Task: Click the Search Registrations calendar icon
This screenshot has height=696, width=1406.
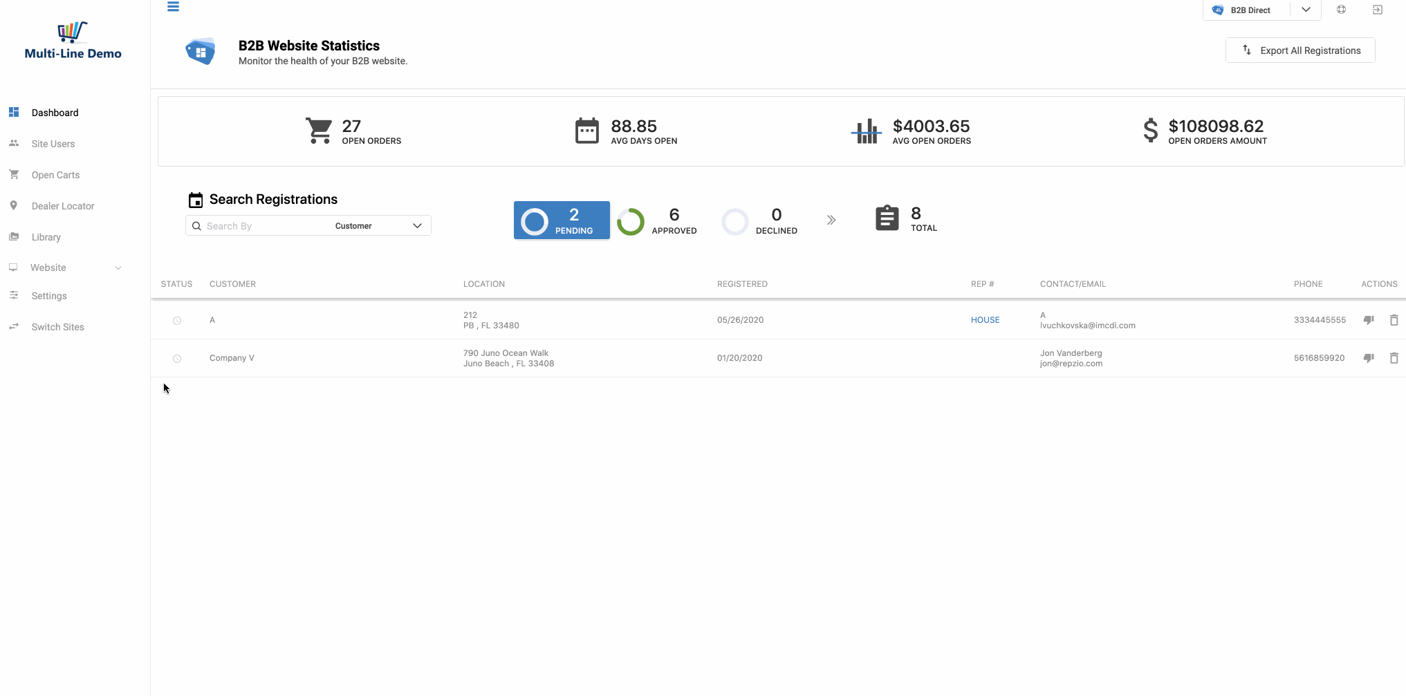Action: click(196, 200)
